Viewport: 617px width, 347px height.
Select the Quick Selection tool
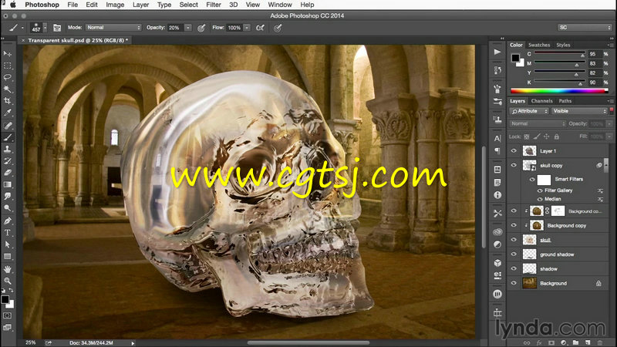click(x=8, y=89)
